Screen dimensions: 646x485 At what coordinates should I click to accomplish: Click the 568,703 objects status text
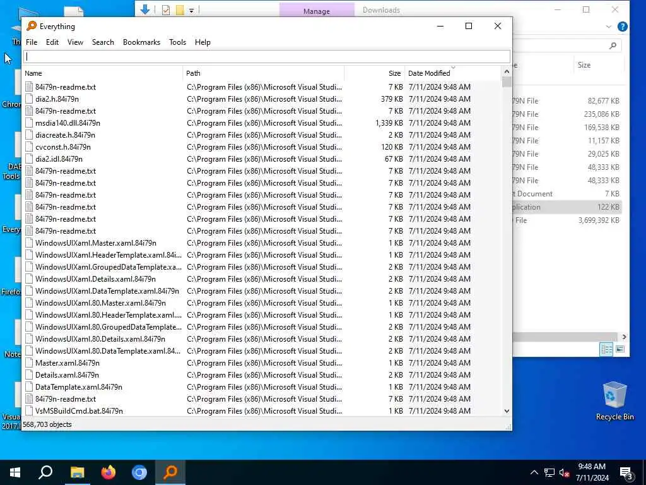click(x=47, y=424)
